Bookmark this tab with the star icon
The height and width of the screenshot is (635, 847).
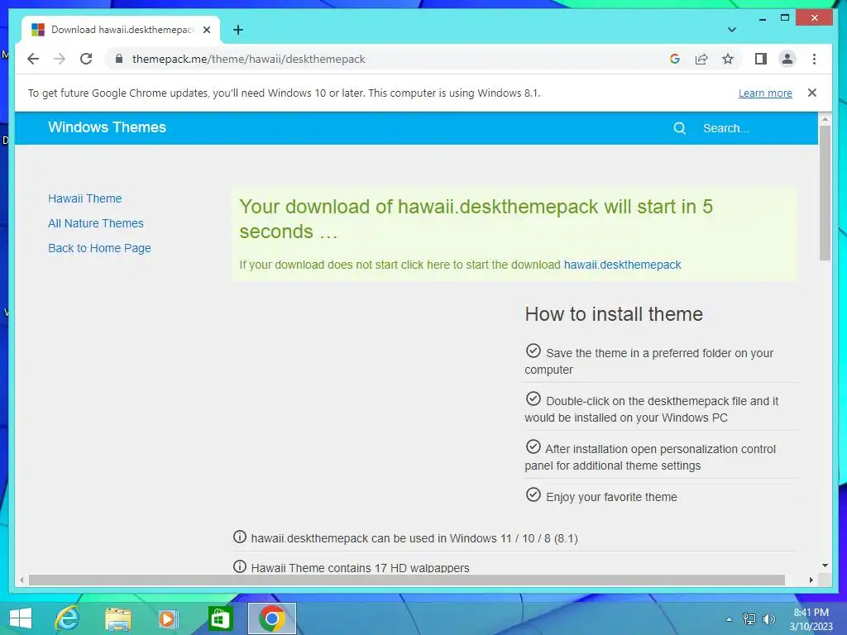tap(728, 59)
